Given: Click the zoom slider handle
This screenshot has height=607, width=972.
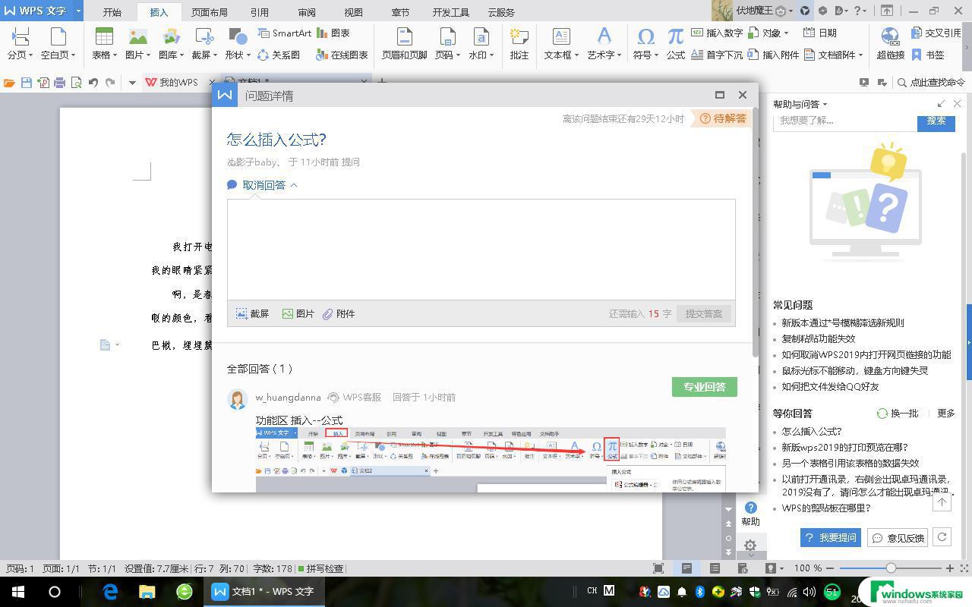Looking at the screenshot, I should [891, 568].
